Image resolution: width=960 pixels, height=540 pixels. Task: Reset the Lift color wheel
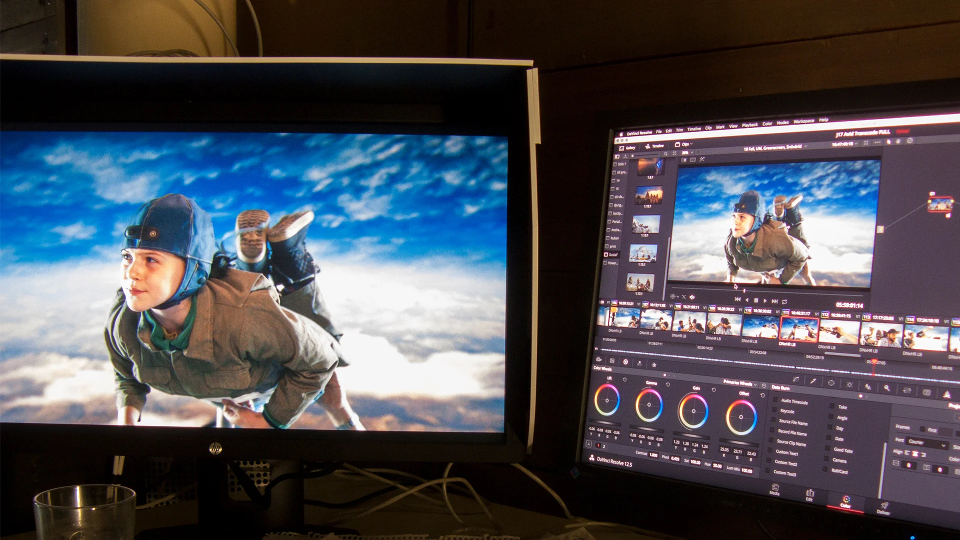tap(624, 380)
